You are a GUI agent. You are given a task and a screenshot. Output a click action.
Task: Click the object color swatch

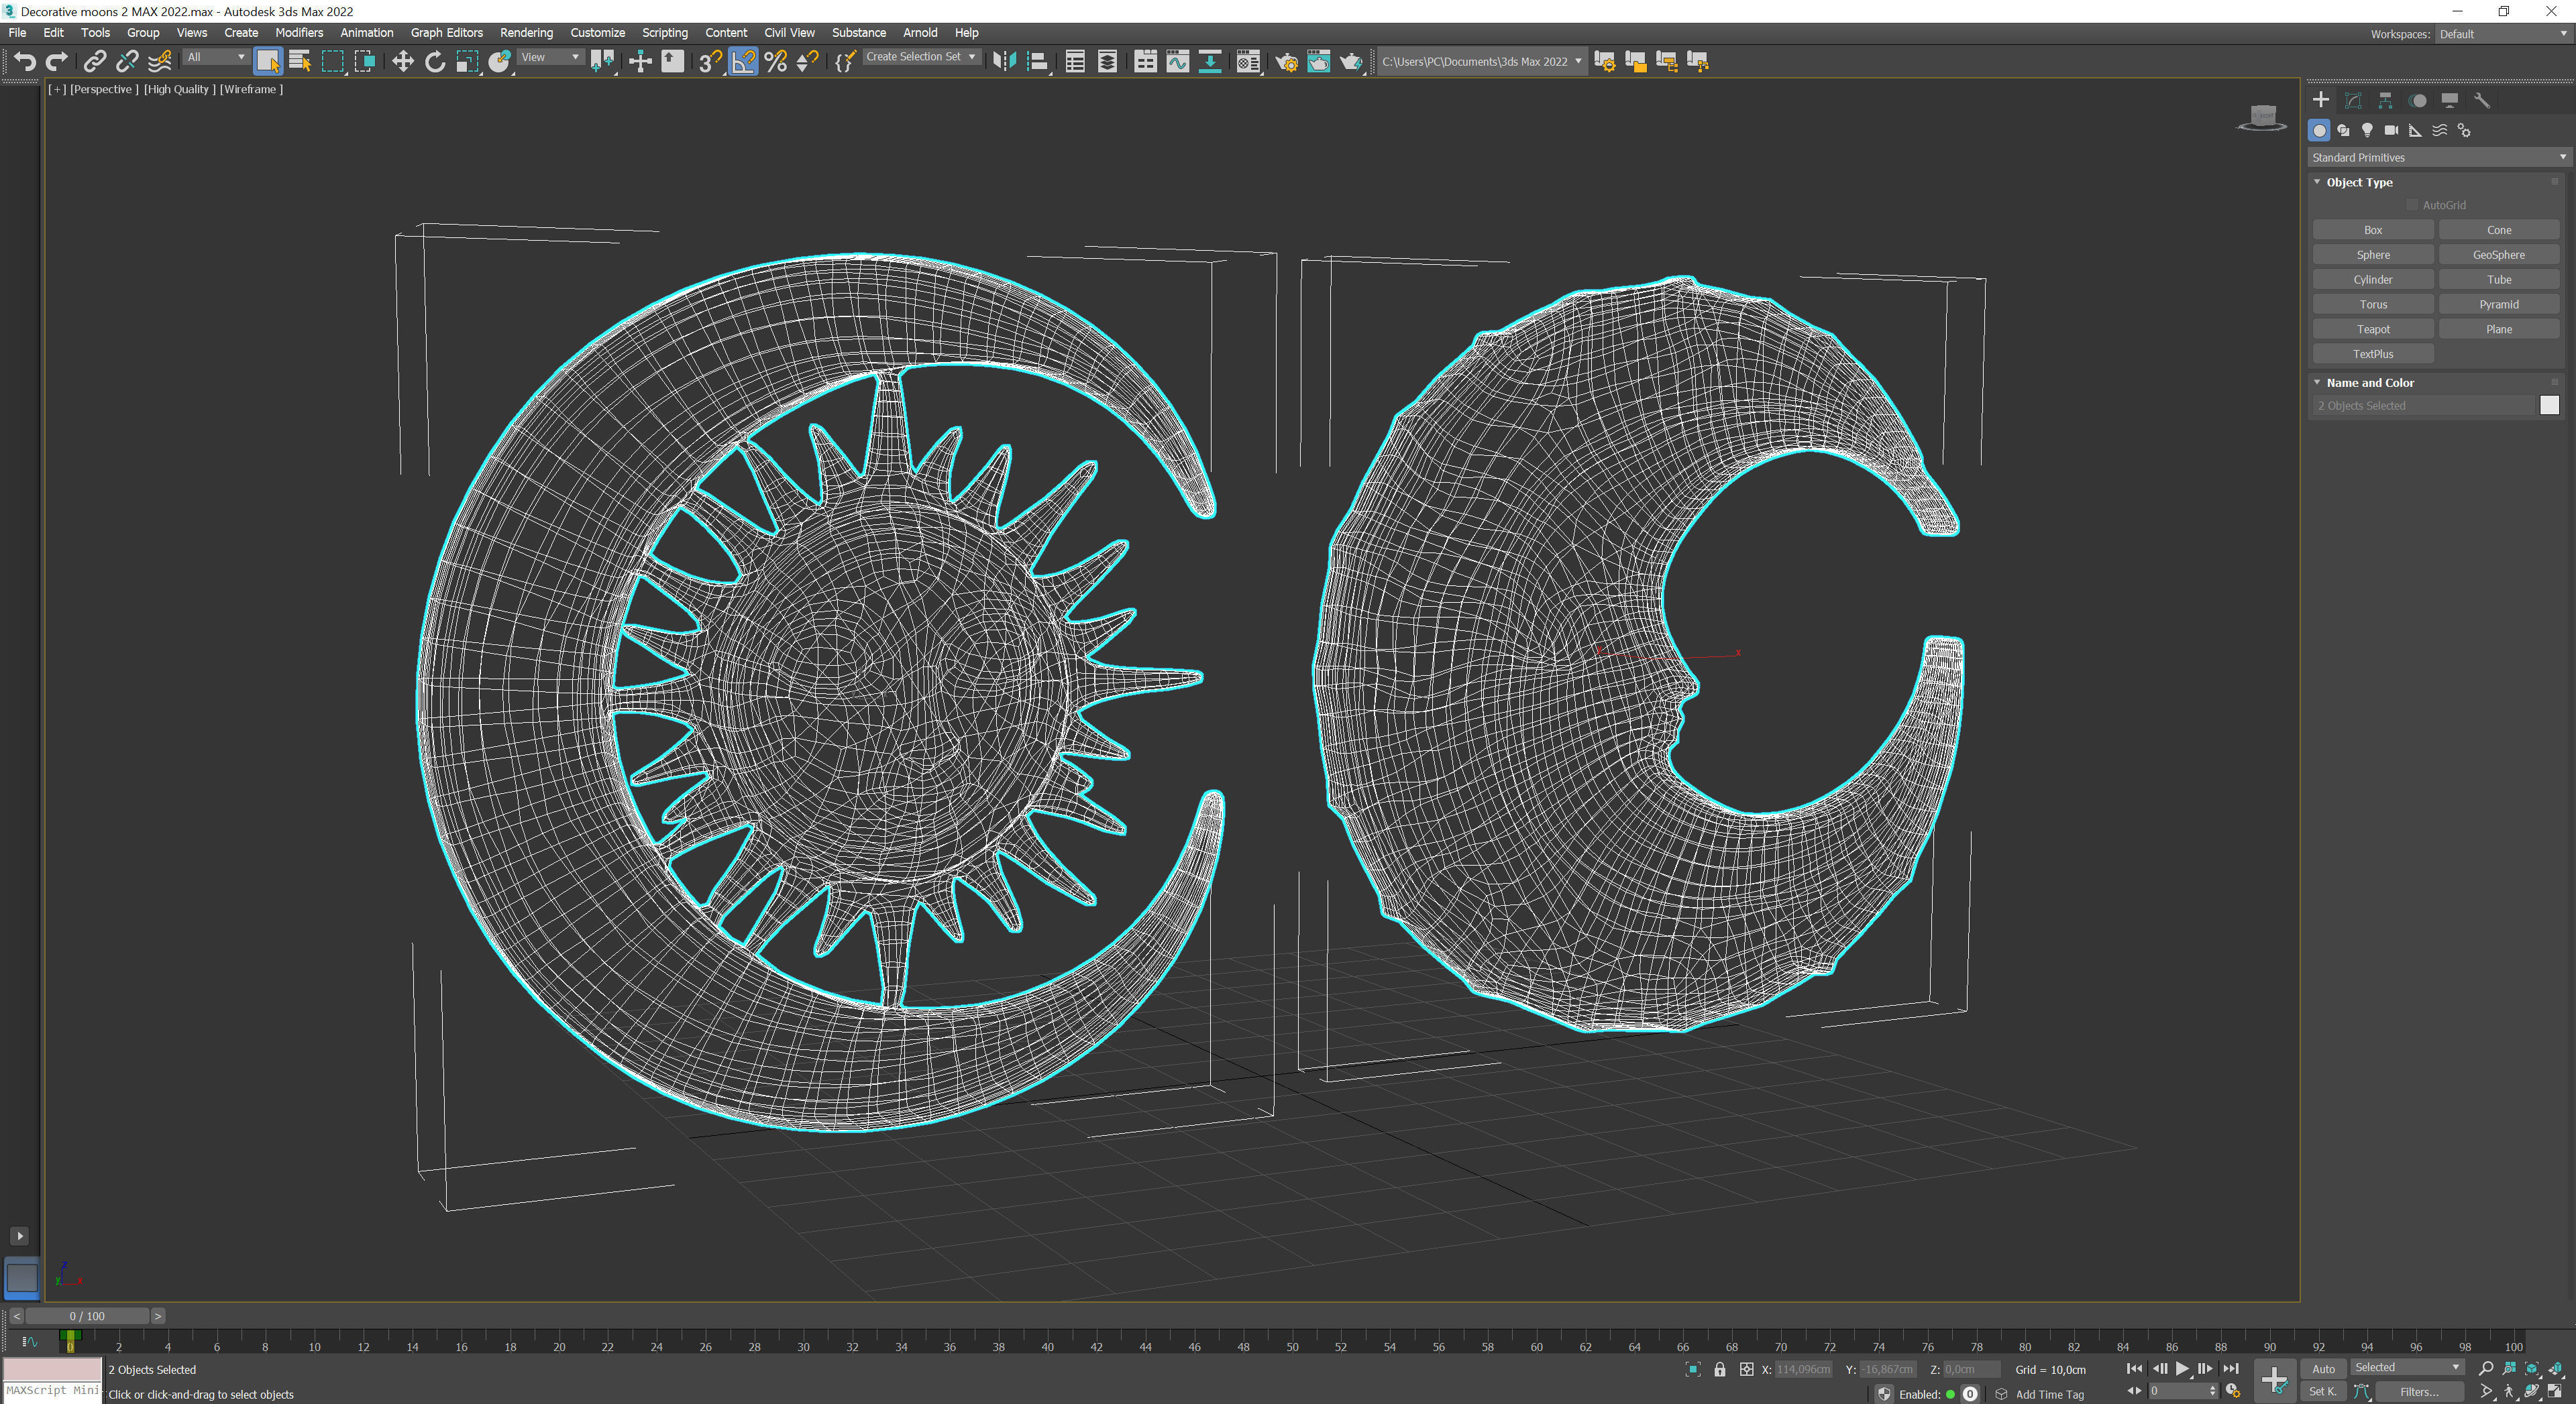click(x=2549, y=405)
